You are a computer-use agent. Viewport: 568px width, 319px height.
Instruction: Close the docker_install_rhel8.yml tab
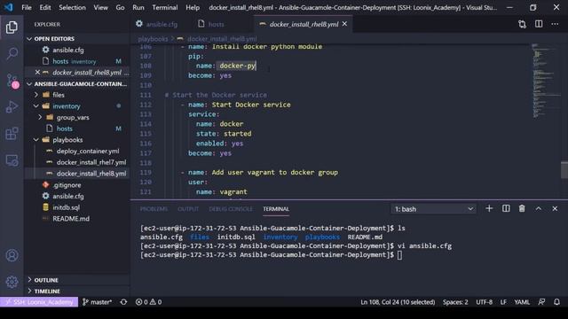[x=344, y=24]
